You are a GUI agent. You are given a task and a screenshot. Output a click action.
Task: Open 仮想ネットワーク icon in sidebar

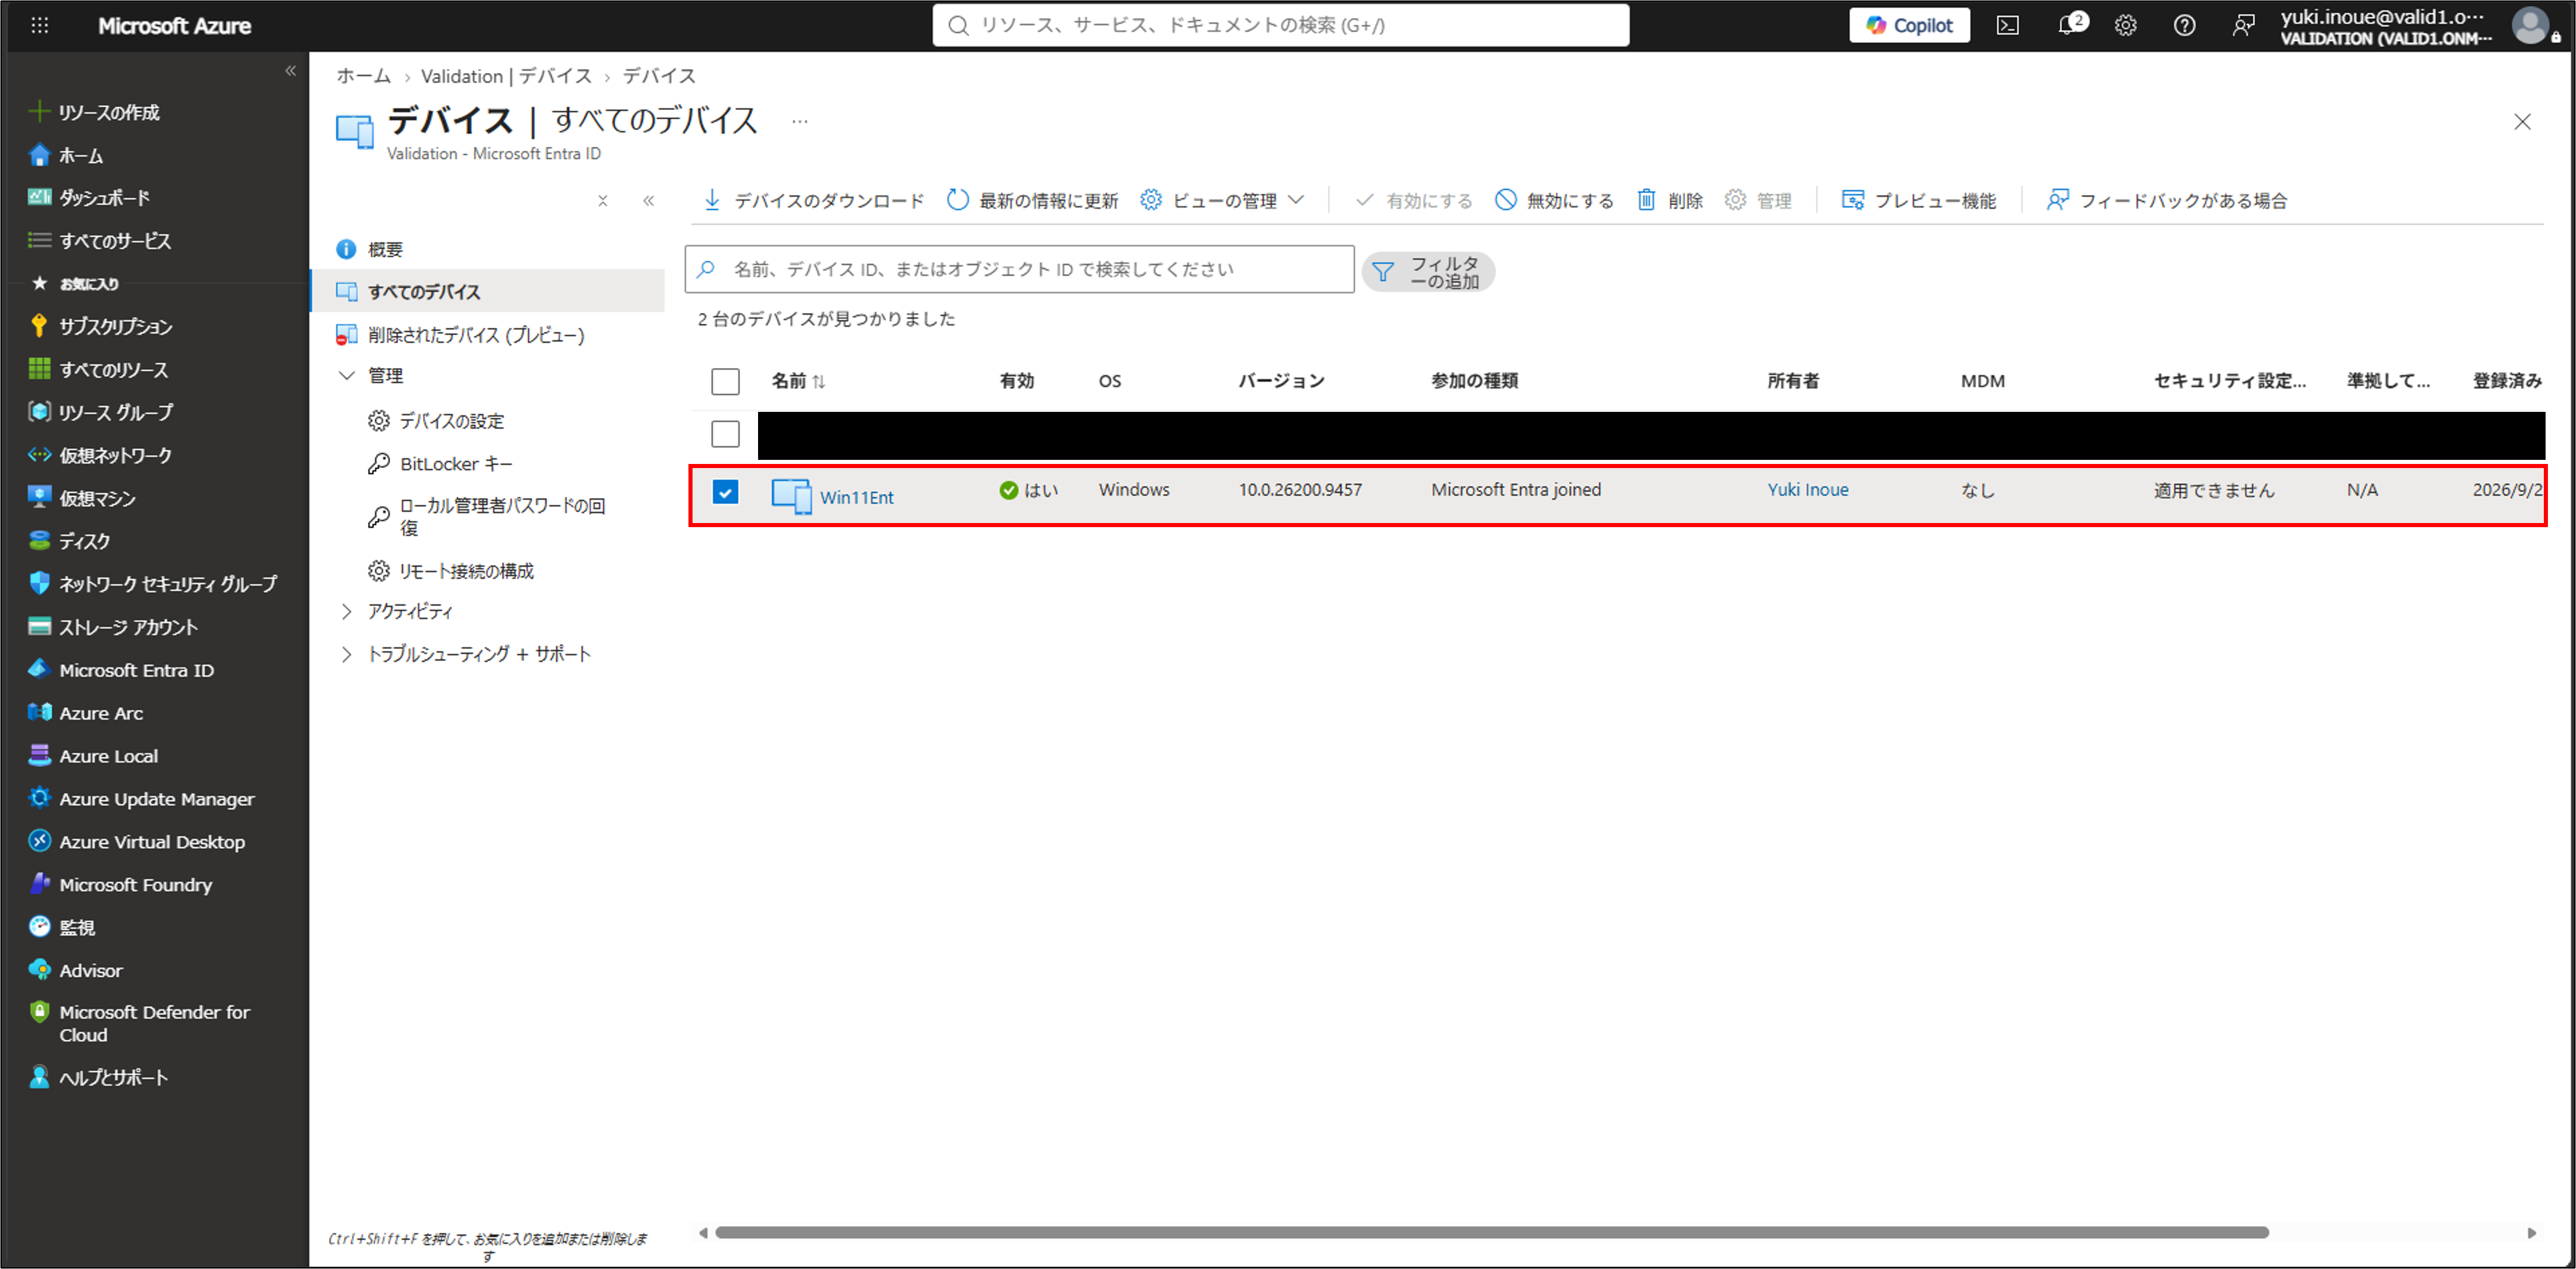(39, 455)
